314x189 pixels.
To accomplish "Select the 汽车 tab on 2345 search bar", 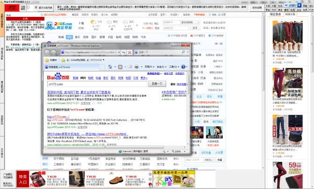I will pyautogui.click(x=143, y=37).
